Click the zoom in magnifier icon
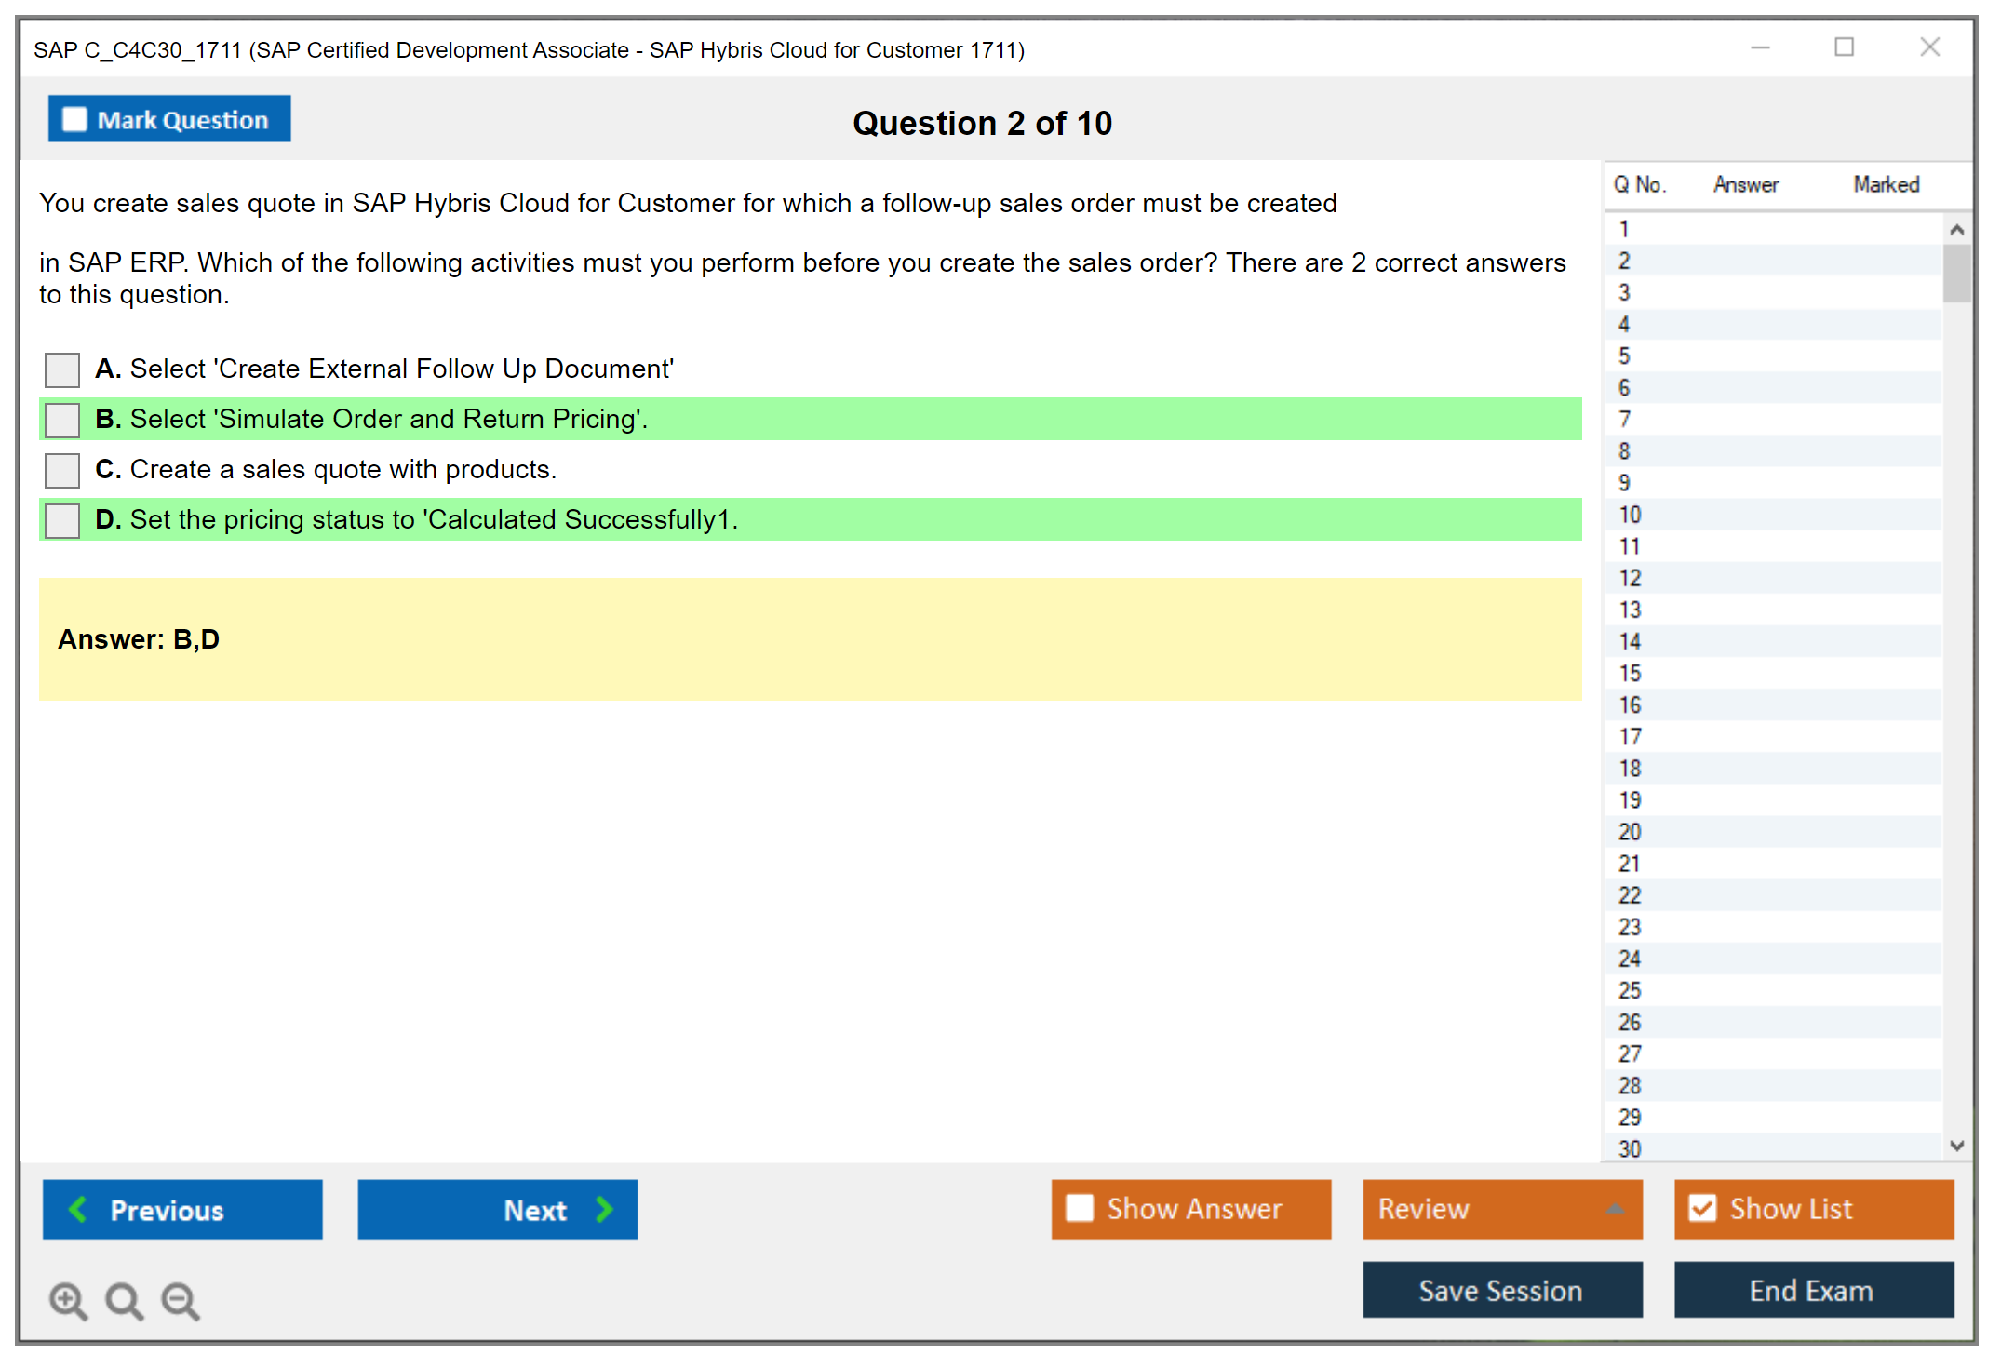Image resolution: width=2001 pixels, height=1368 pixels. coord(68,1300)
